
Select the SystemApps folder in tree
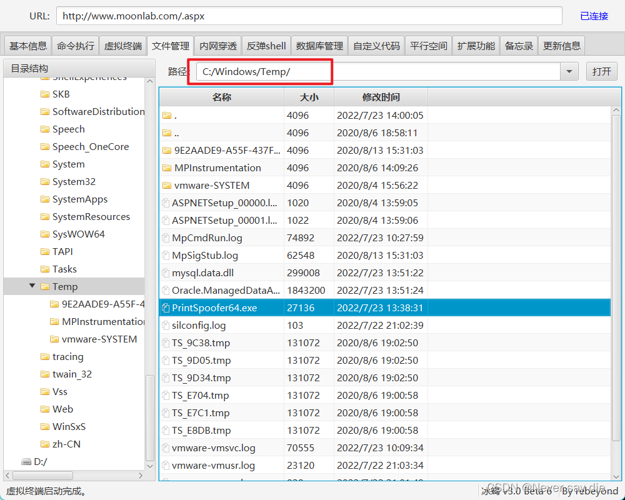point(80,199)
